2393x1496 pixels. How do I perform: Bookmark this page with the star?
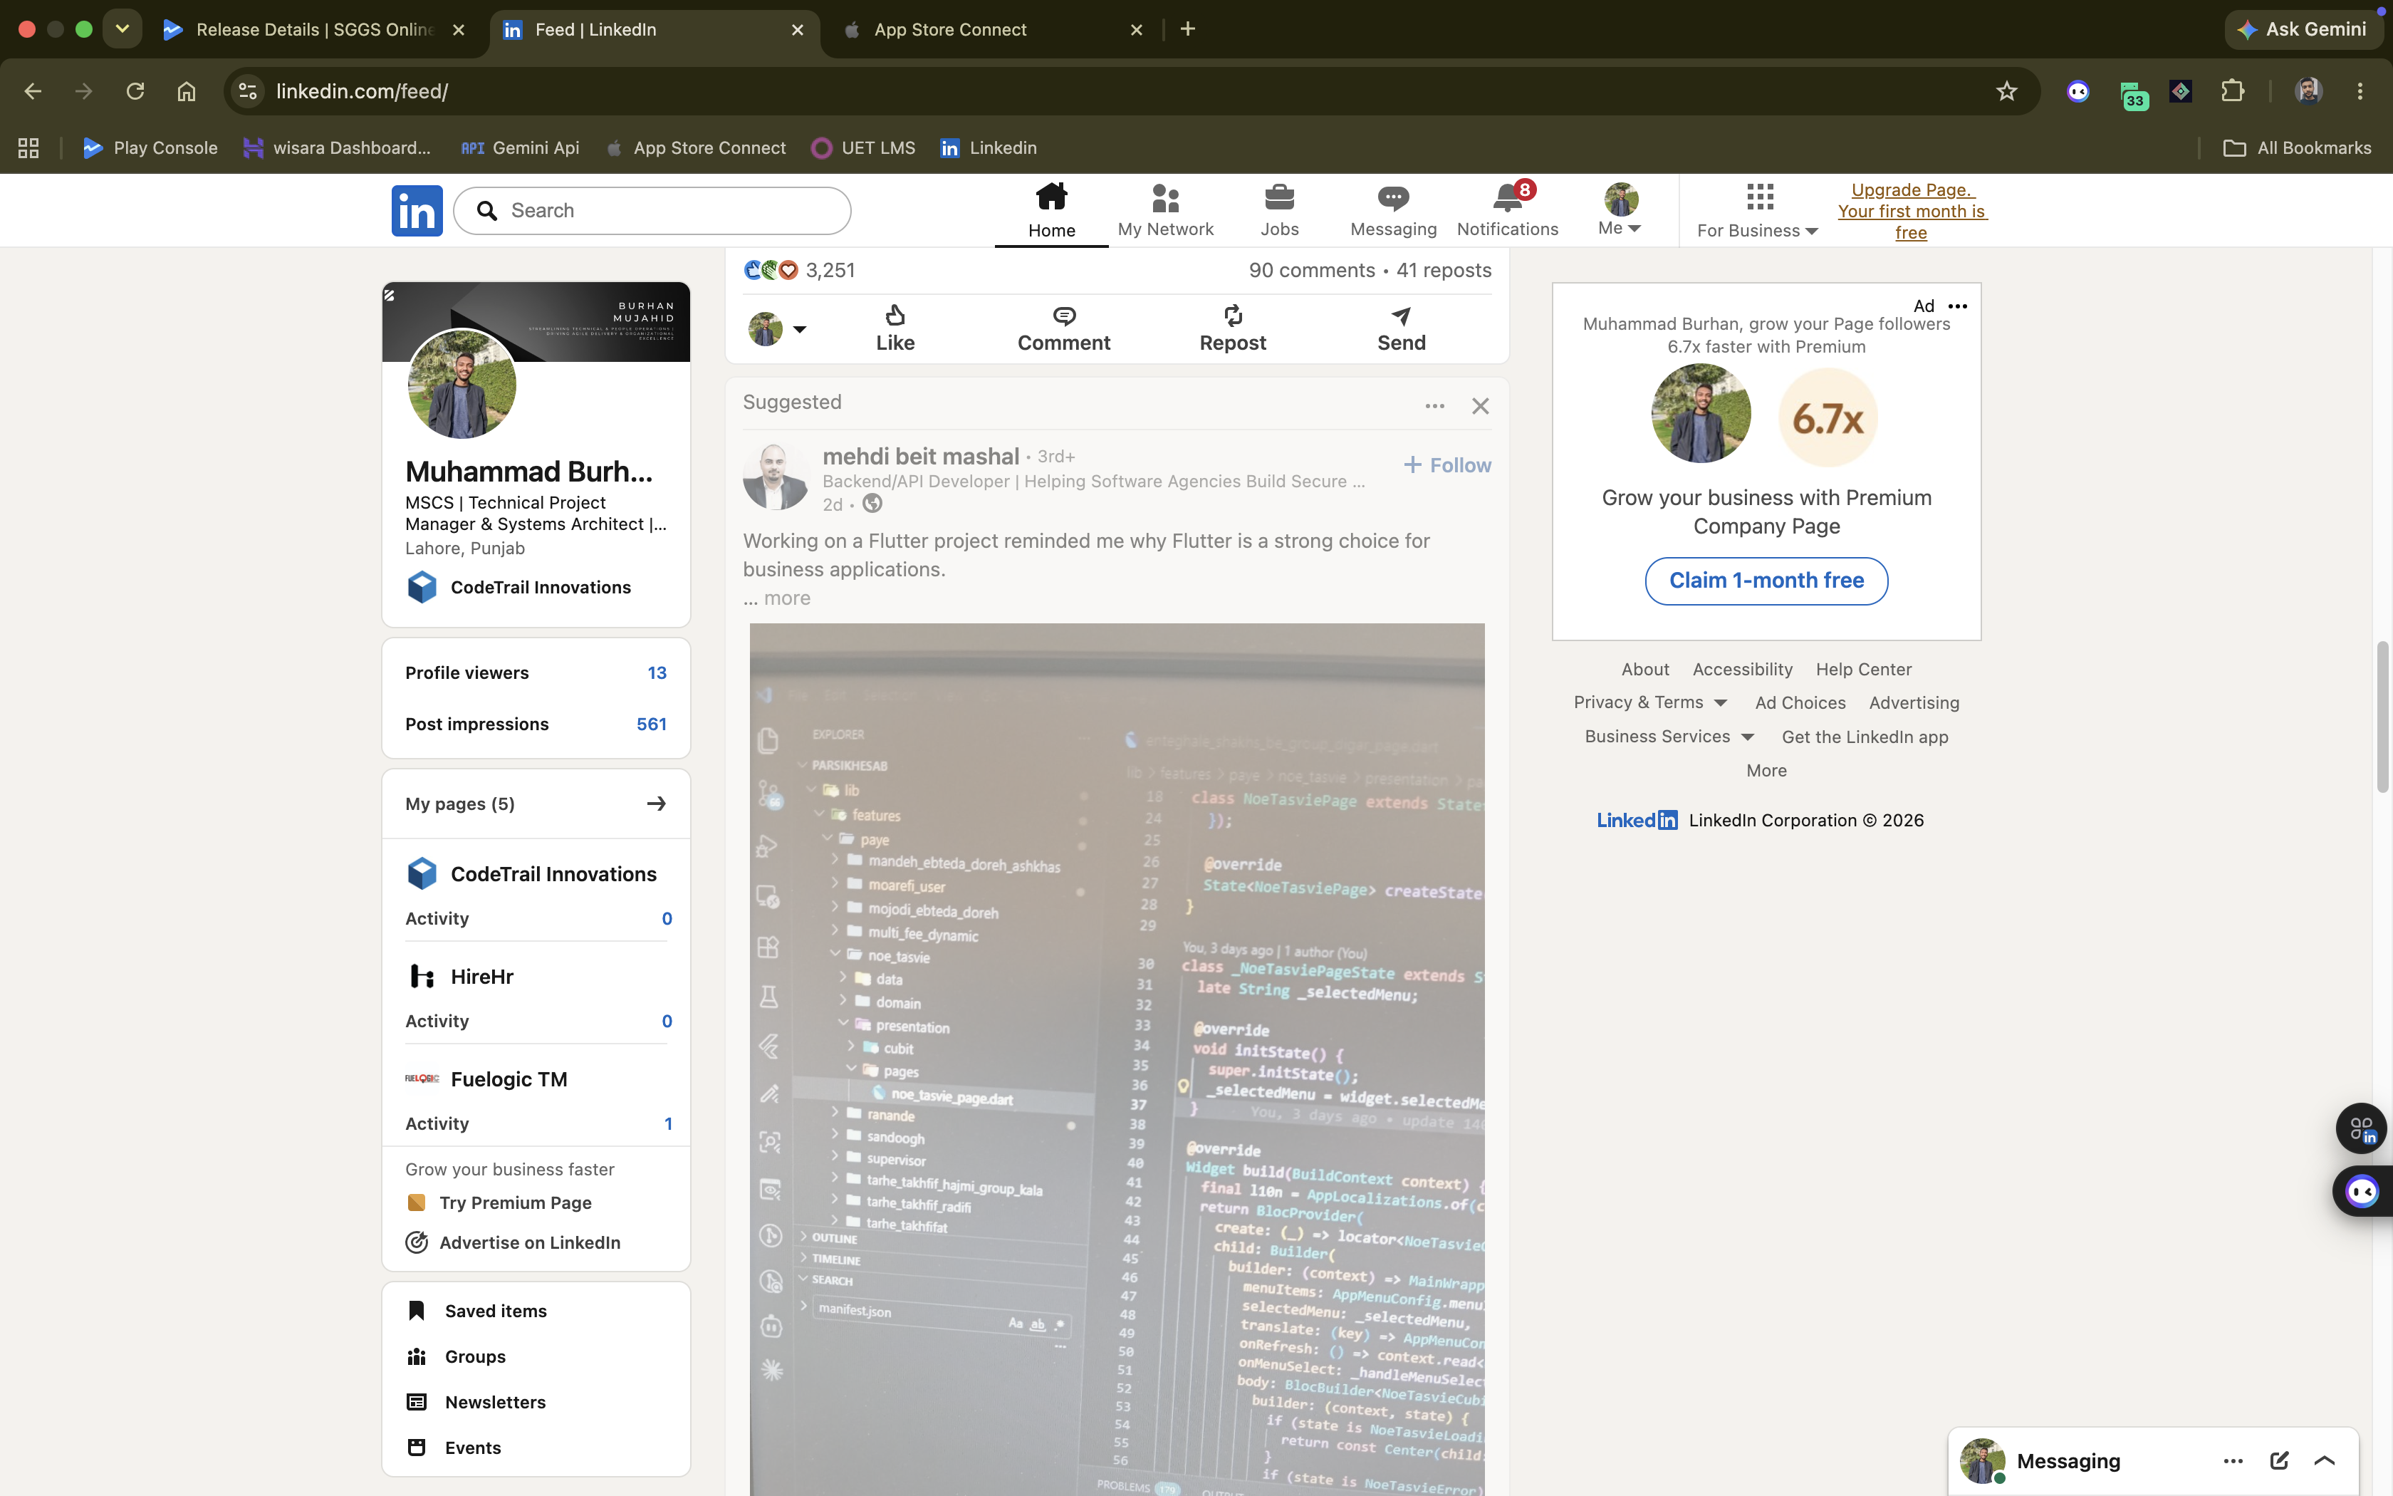click(x=2006, y=91)
